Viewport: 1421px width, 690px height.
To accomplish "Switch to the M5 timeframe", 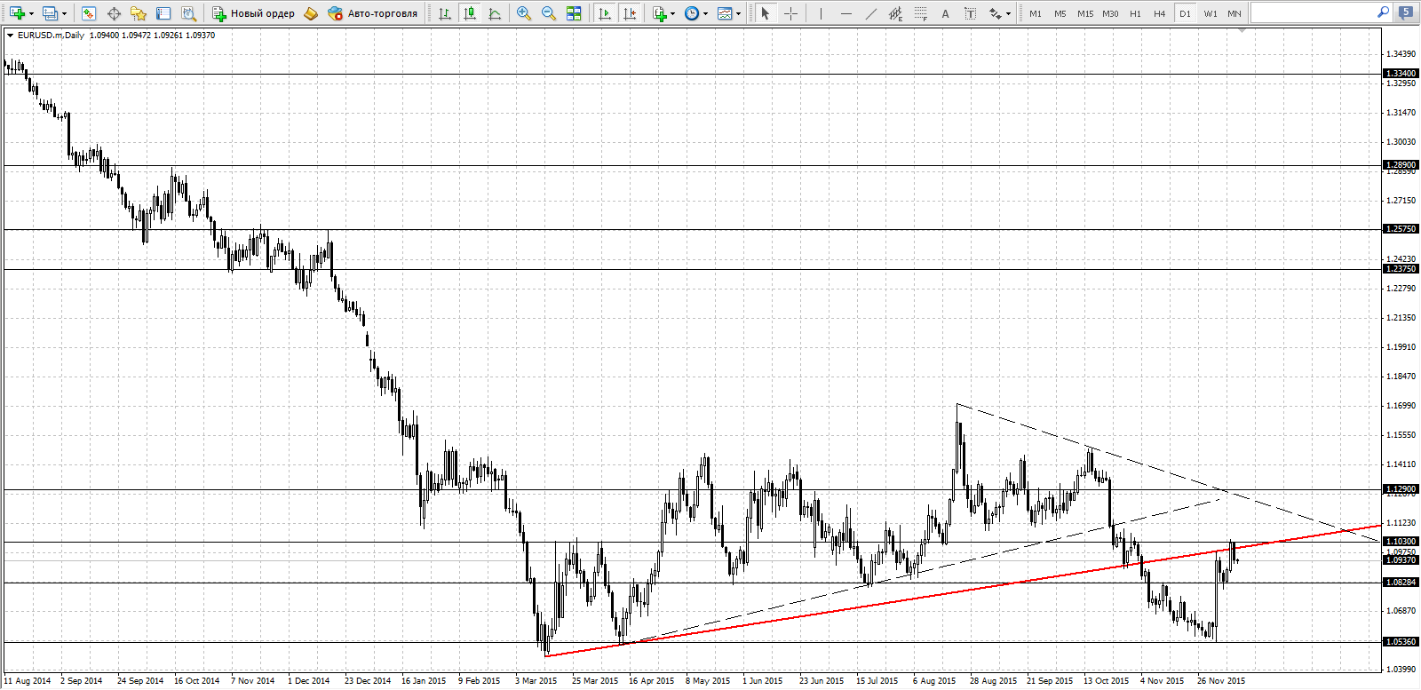I will (1060, 13).
